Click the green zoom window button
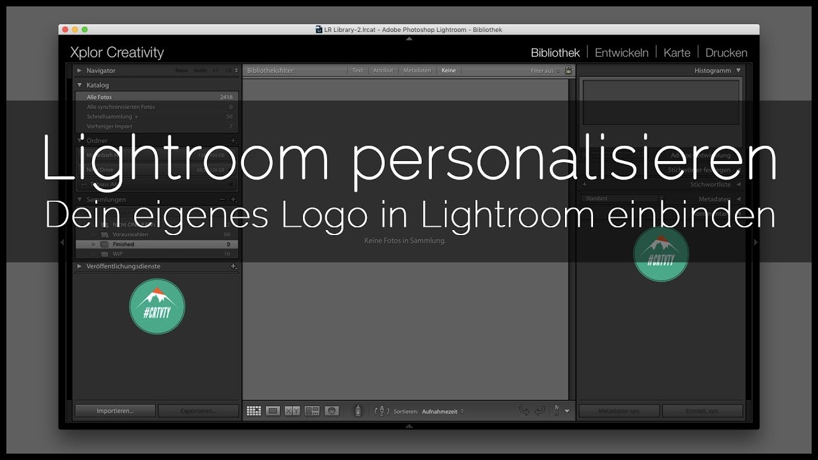Image resolution: width=818 pixels, height=460 pixels. pos(84,29)
